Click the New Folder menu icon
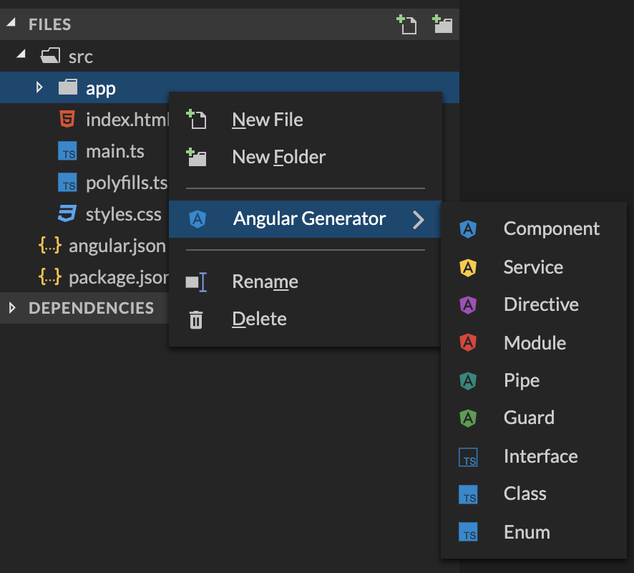This screenshot has height=573, width=634. pyautogui.click(x=197, y=157)
